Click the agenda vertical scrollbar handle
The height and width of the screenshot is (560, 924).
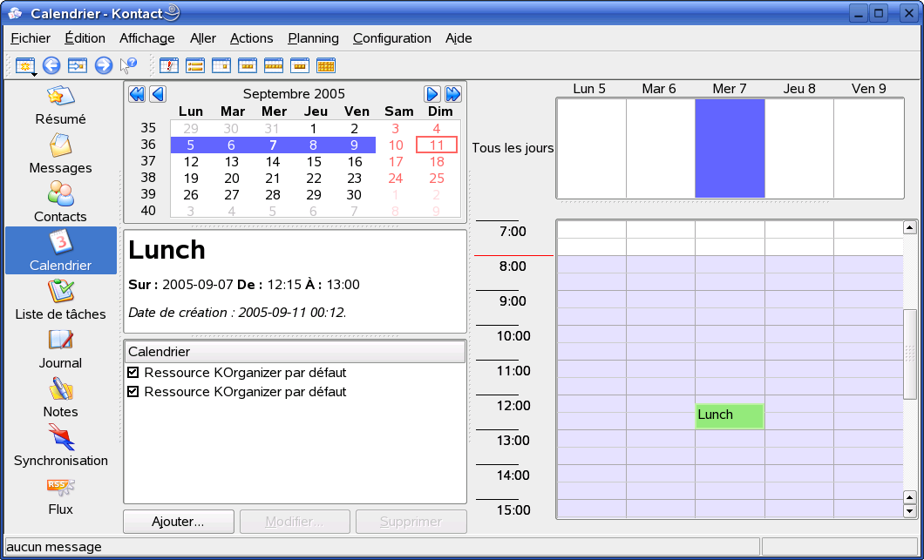[x=910, y=353]
